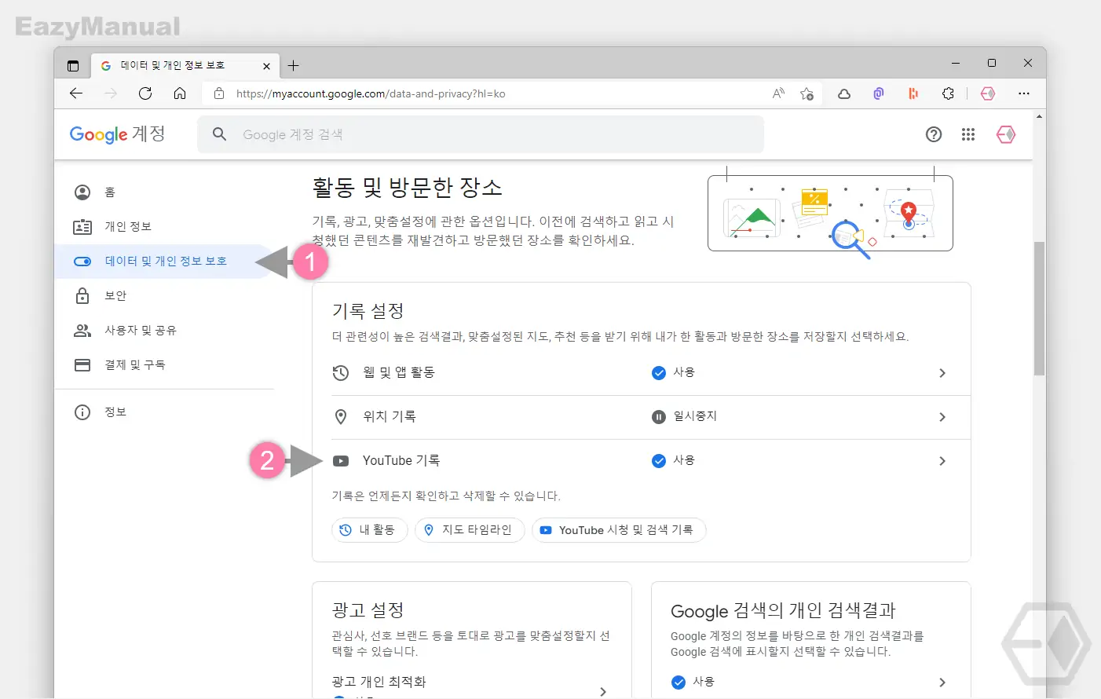Open the purple clip extension icon
This screenshot has width=1101, height=699.
pyautogui.click(x=879, y=93)
